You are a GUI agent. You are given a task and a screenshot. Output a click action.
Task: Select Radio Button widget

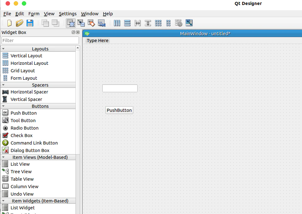click(x=38, y=128)
